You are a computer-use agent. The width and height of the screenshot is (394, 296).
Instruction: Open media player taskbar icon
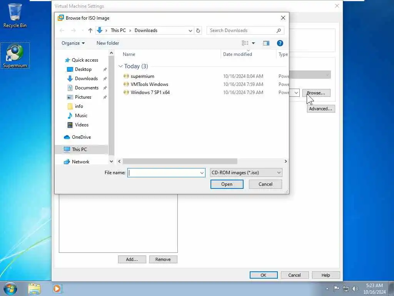(x=57, y=289)
